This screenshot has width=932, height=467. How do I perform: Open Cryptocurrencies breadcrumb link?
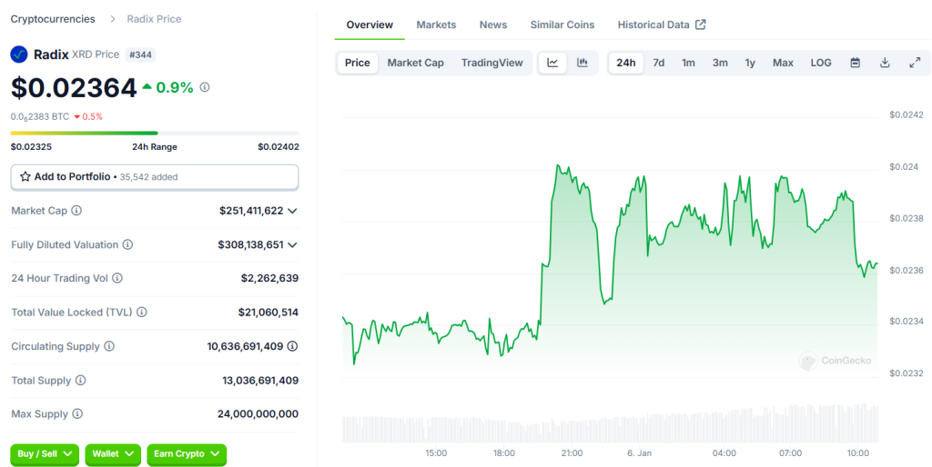tap(52, 19)
